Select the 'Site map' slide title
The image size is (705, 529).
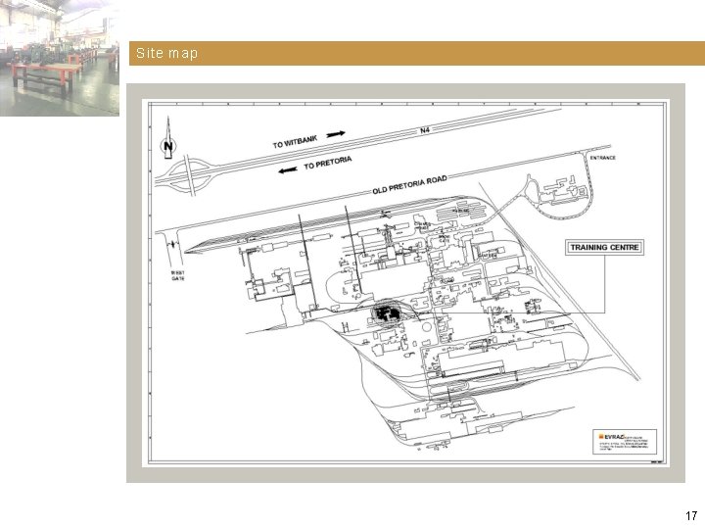(166, 53)
